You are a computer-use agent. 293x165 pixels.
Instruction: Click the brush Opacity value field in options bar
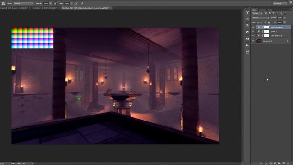click(46, 3)
